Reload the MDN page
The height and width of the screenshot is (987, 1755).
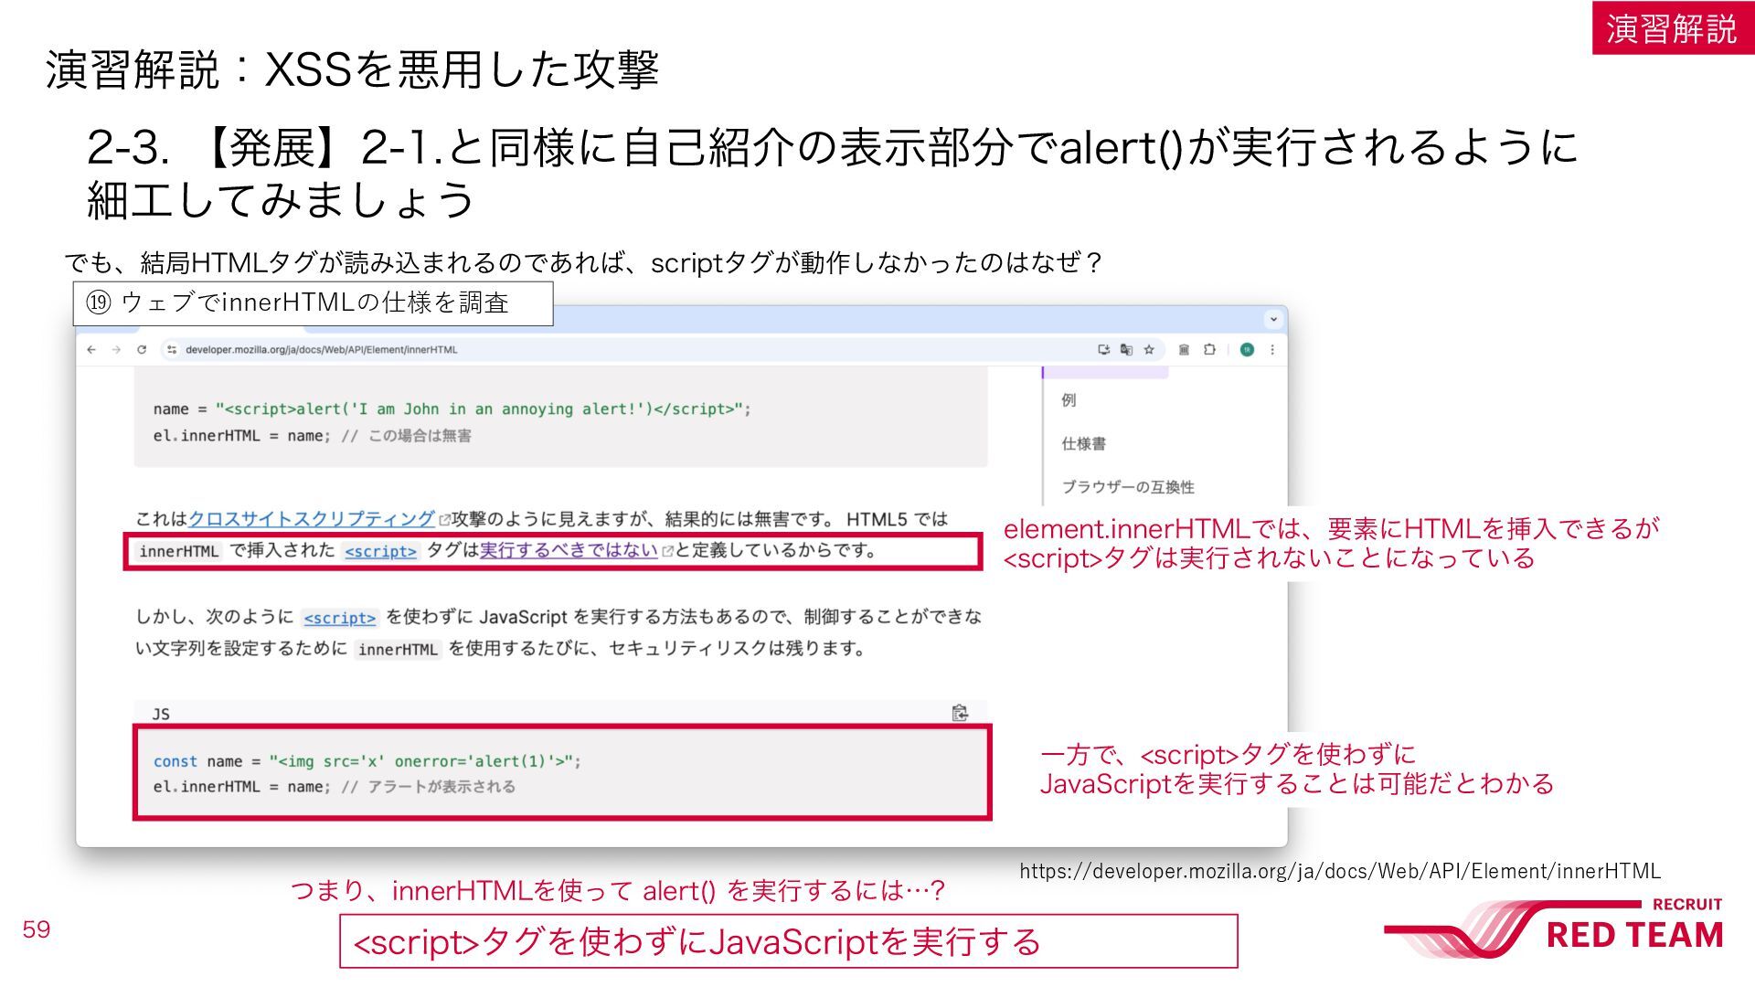142,349
